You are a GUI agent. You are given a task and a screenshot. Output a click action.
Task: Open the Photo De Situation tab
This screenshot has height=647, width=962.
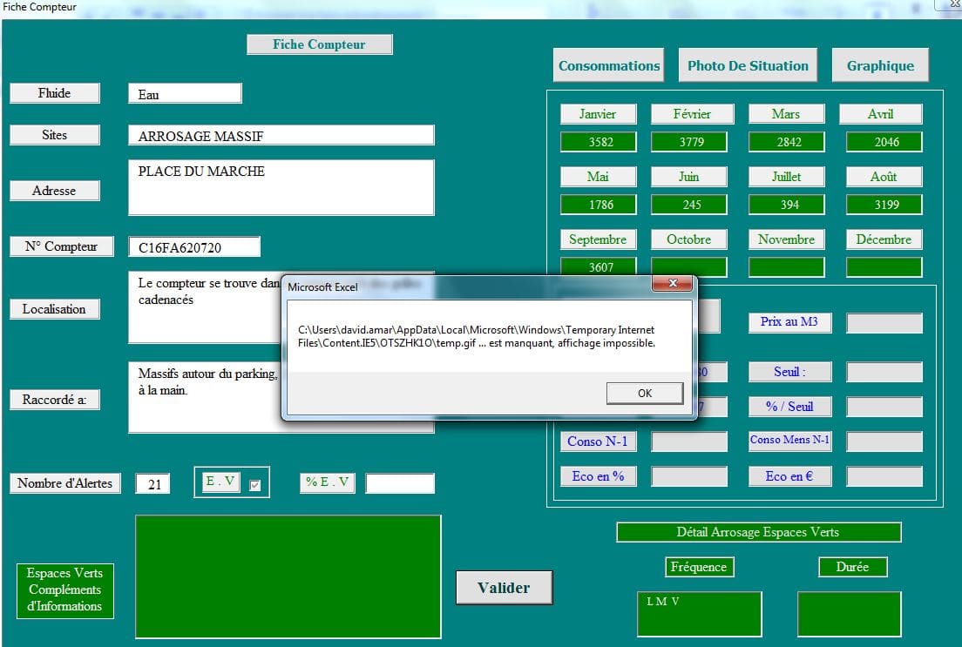tap(748, 65)
